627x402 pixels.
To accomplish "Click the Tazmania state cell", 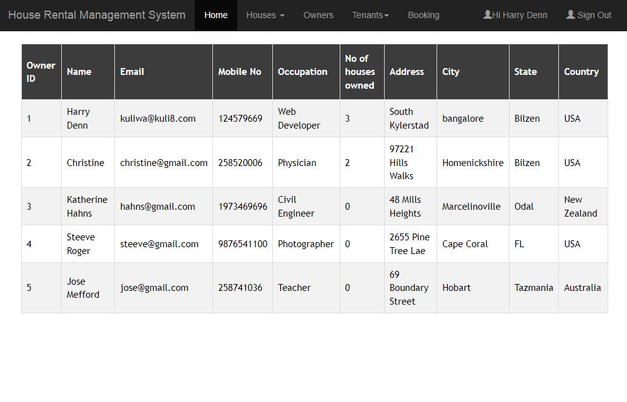I will click(x=533, y=288).
